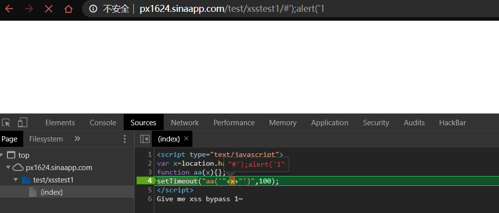Toggle the device toolbar icon

[23, 123]
